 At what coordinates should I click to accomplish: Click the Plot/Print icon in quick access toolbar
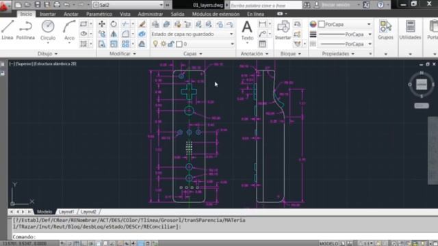click(x=57, y=5)
